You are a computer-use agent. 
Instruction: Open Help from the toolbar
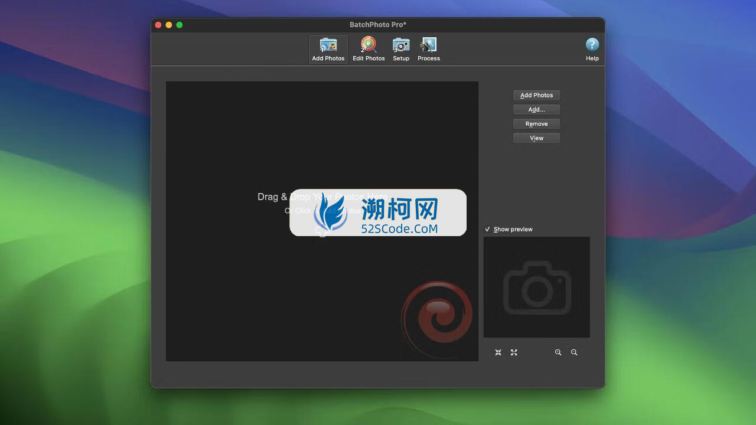pos(592,49)
